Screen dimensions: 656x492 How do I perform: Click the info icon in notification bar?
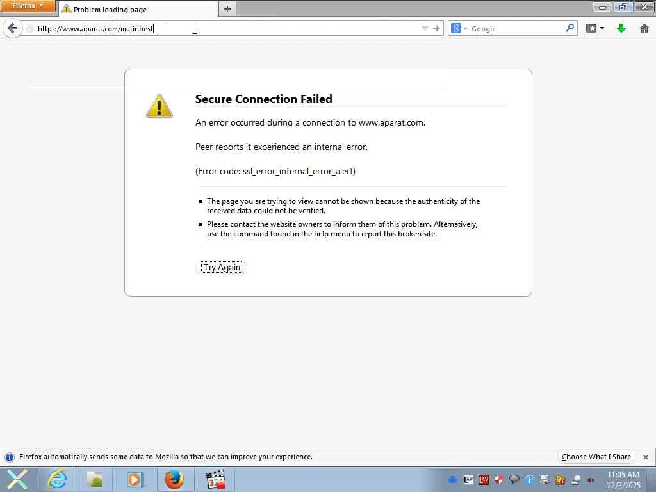[9, 457]
